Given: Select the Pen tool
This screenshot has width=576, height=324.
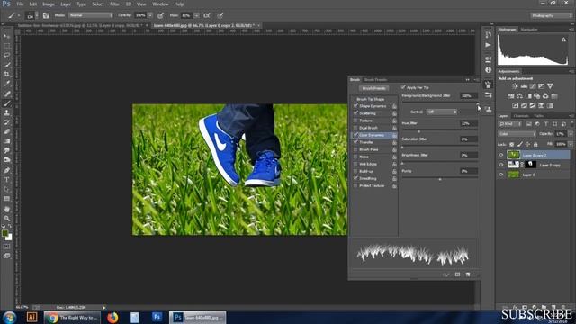Looking at the screenshot, I should 6,170.
